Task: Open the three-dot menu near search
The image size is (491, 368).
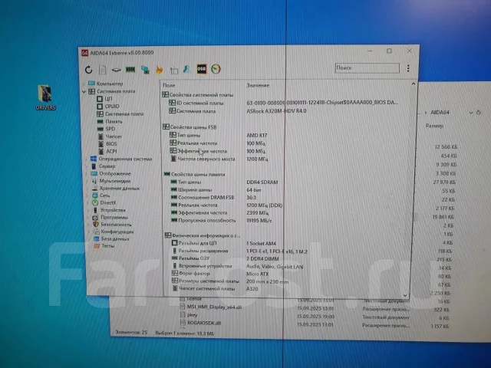Action: (408, 68)
